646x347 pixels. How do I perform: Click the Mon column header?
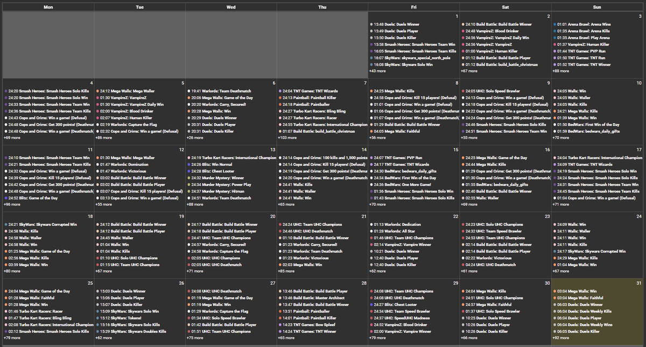pyautogui.click(x=48, y=8)
